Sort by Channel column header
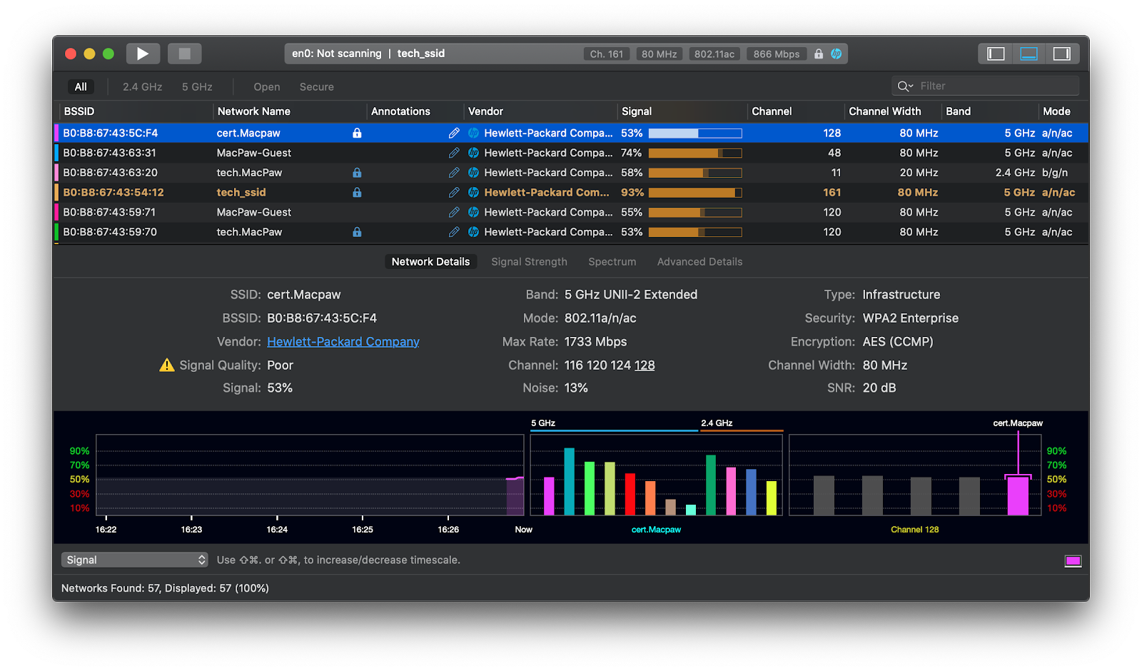The image size is (1142, 671). 795,111
